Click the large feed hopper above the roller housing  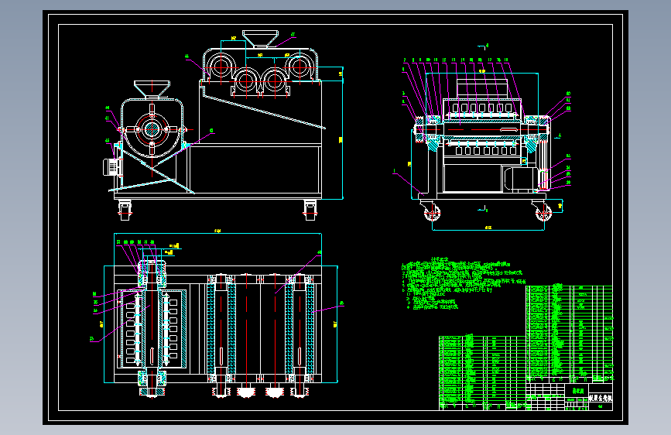[x=260, y=39]
